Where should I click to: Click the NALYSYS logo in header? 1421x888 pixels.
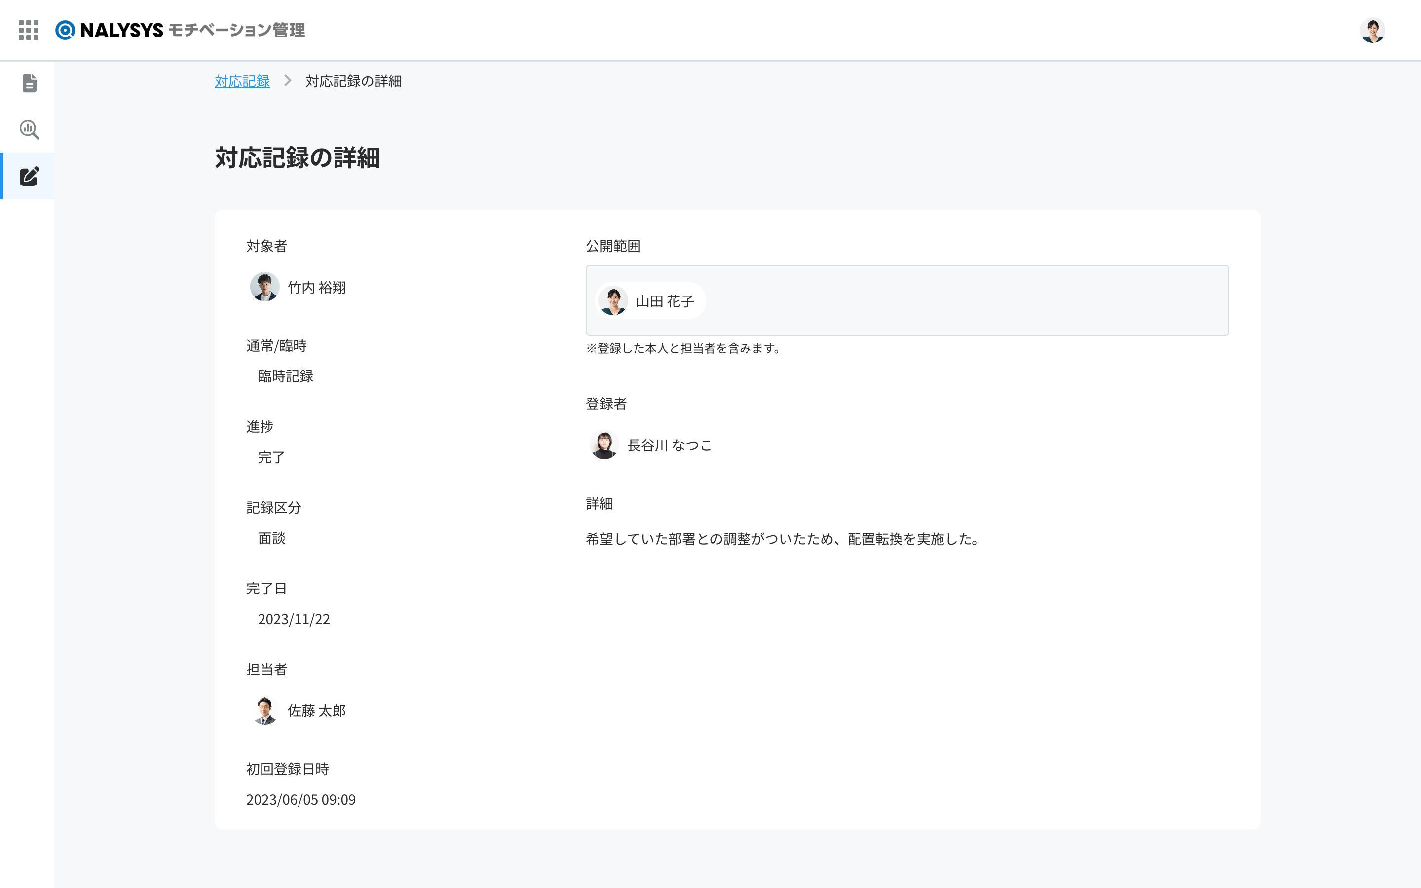click(180, 30)
